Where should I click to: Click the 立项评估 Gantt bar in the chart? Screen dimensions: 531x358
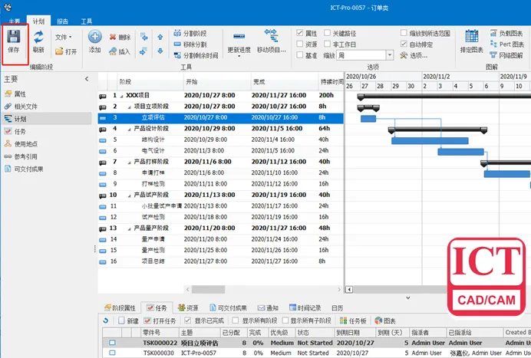point(368,118)
